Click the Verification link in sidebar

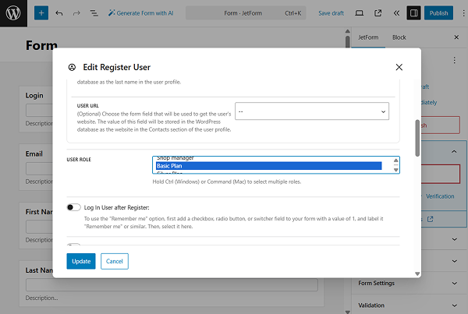(x=440, y=196)
